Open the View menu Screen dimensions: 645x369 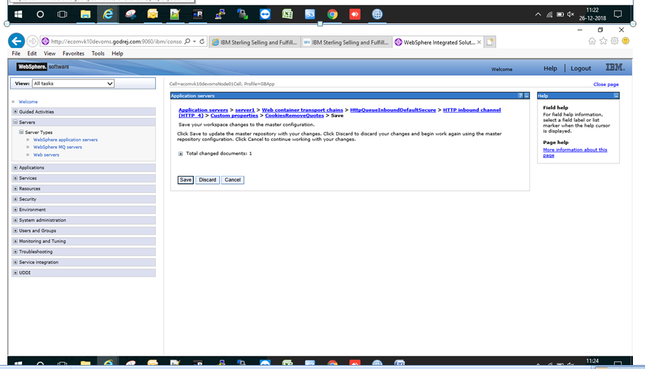pyautogui.click(x=49, y=53)
